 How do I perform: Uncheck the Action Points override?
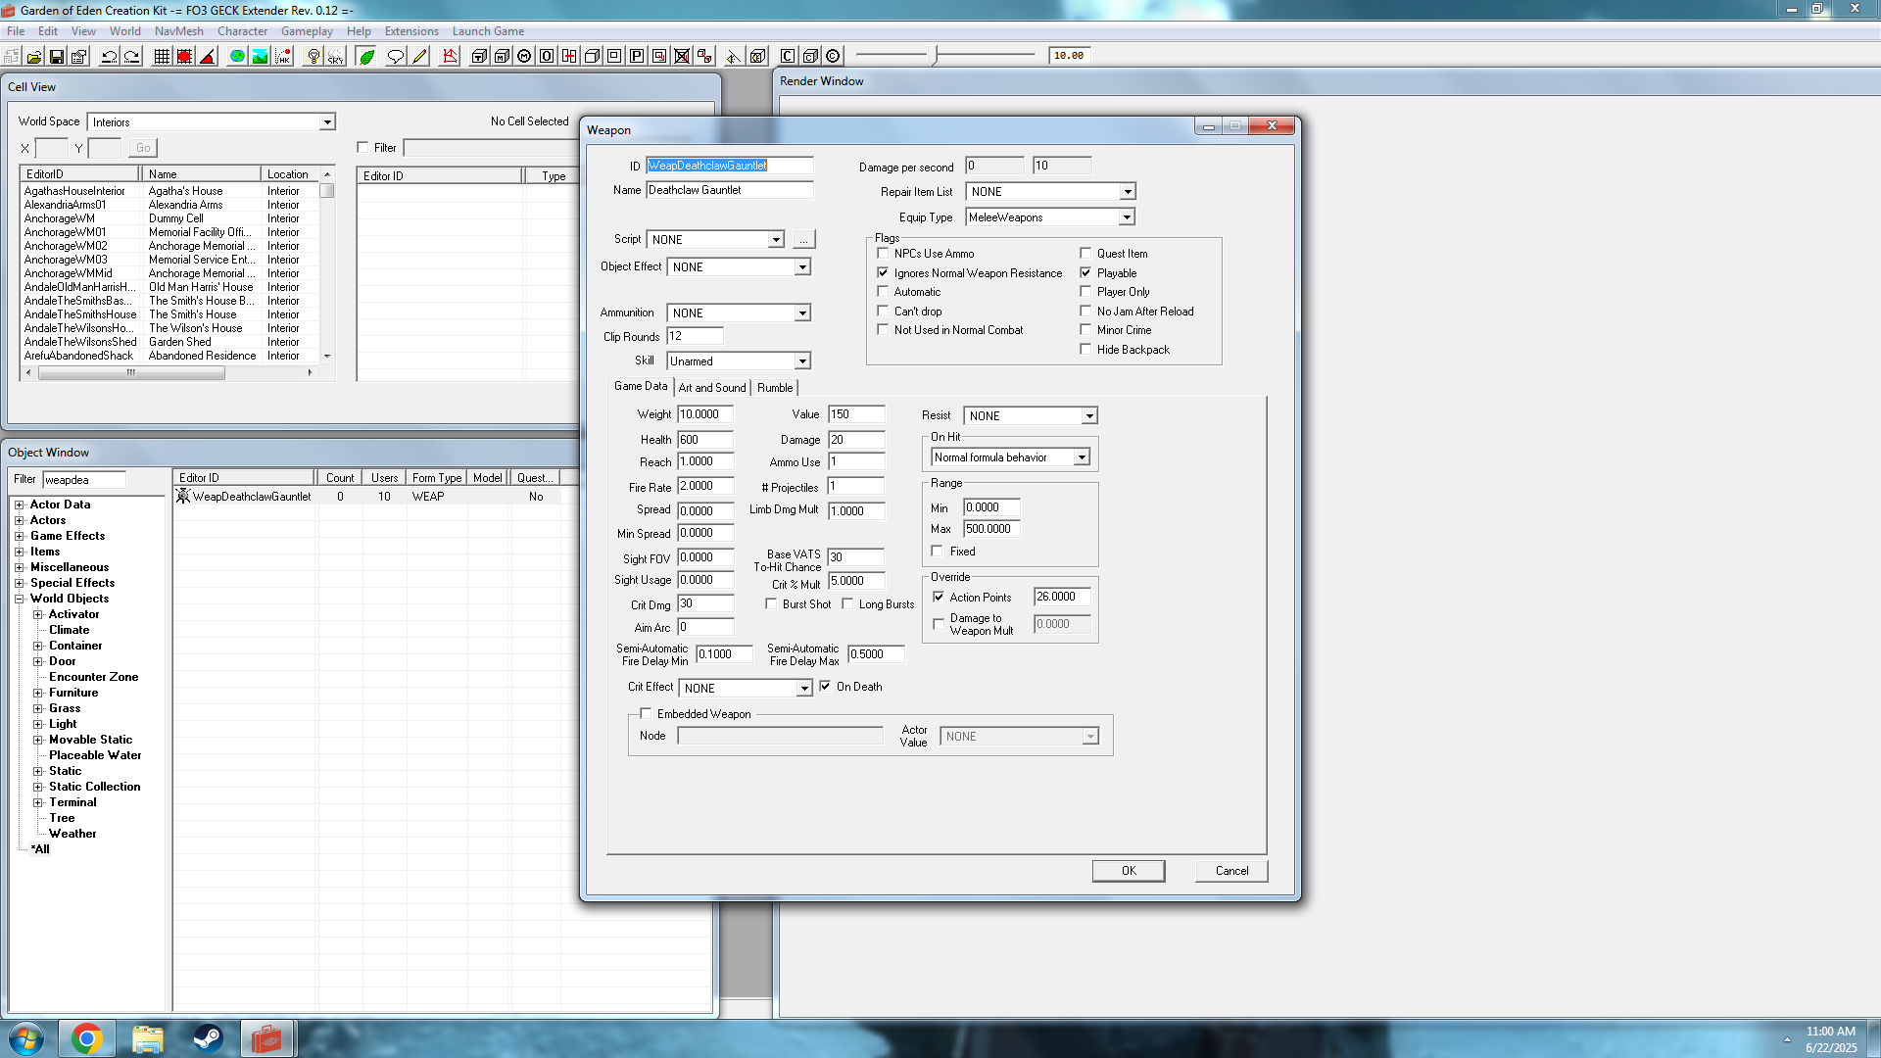pyautogui.click(x=939, y=598)
